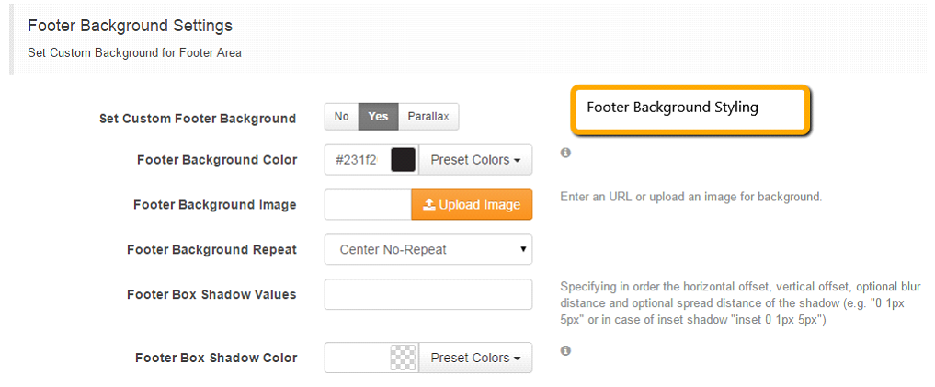Open Preset Colors for Footer Background Color
Screen dimensions: 935x387
pyautogui.click(x=475, y=160)
